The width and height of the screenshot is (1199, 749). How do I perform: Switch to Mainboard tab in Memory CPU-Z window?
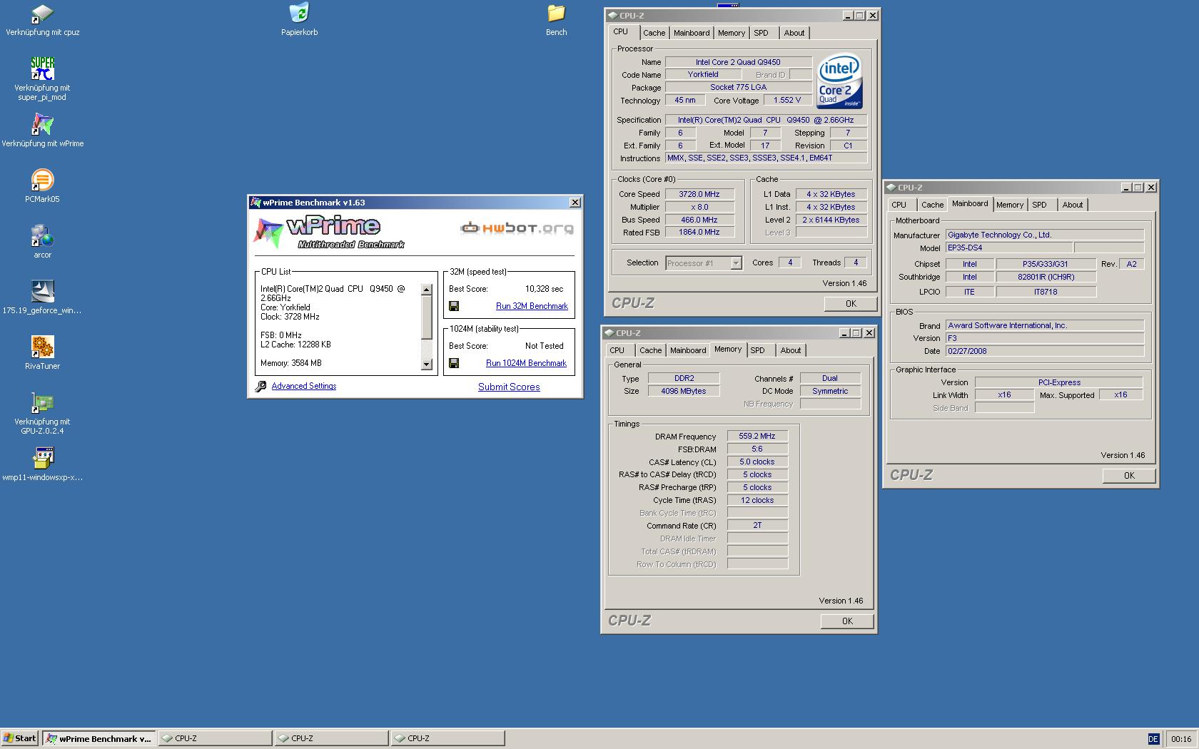tap(688, 350)
